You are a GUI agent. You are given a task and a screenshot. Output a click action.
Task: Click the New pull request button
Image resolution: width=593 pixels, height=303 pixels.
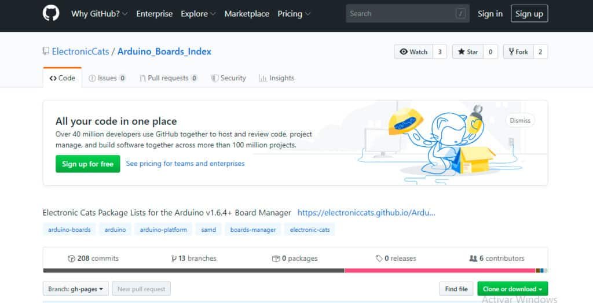[141, 289]
